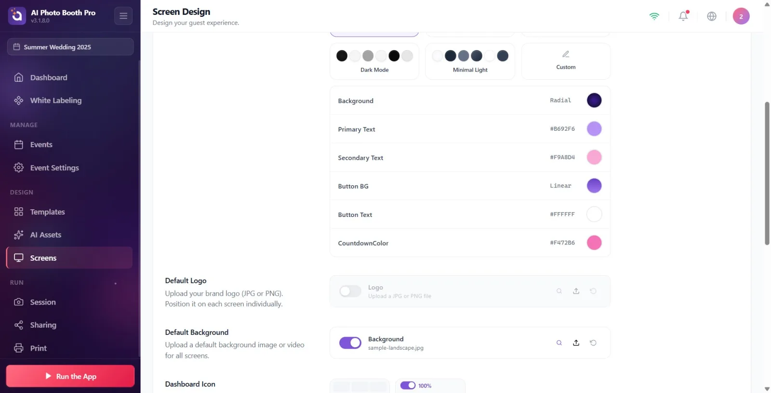Click the #F472B6 hex value
The width and height of the screenshot is (771, 393).
(x=562, y=243)
